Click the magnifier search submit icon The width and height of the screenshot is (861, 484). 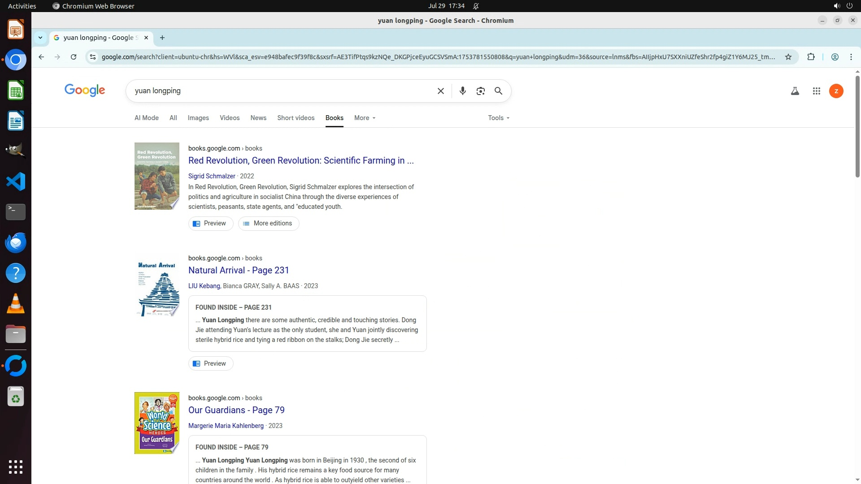point(498,91)
